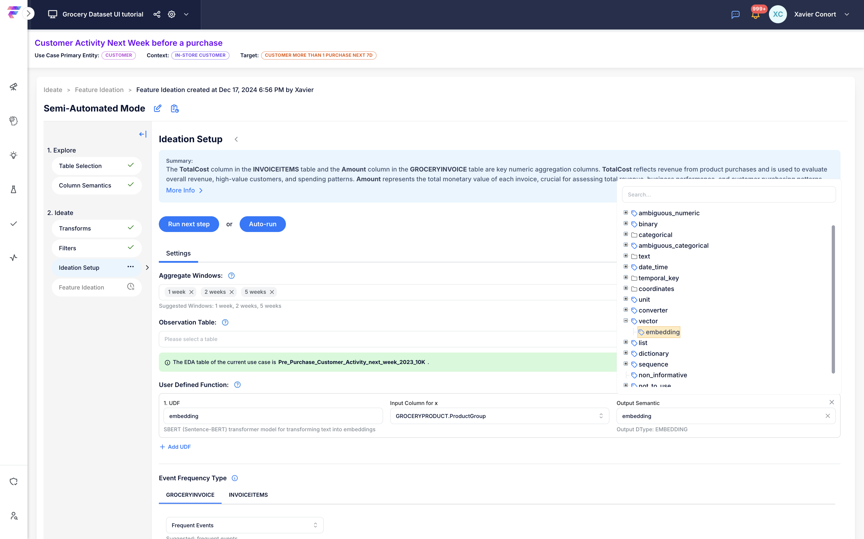Go to Feature Ideation breadcrumb
The width and height of the screenshot is (864, 539).
tap(99, 90)
